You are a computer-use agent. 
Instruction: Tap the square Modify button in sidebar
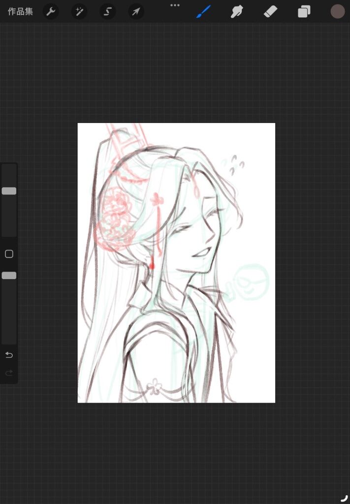[x=9, y=254]
